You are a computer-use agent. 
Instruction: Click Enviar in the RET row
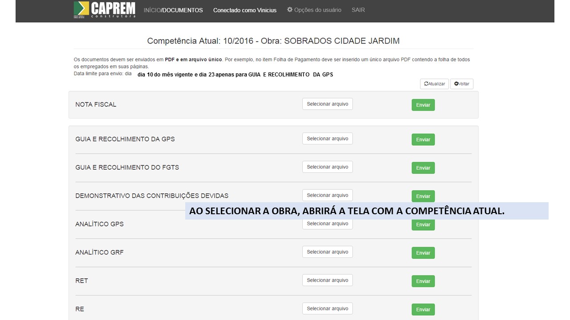tap(423, 281)
